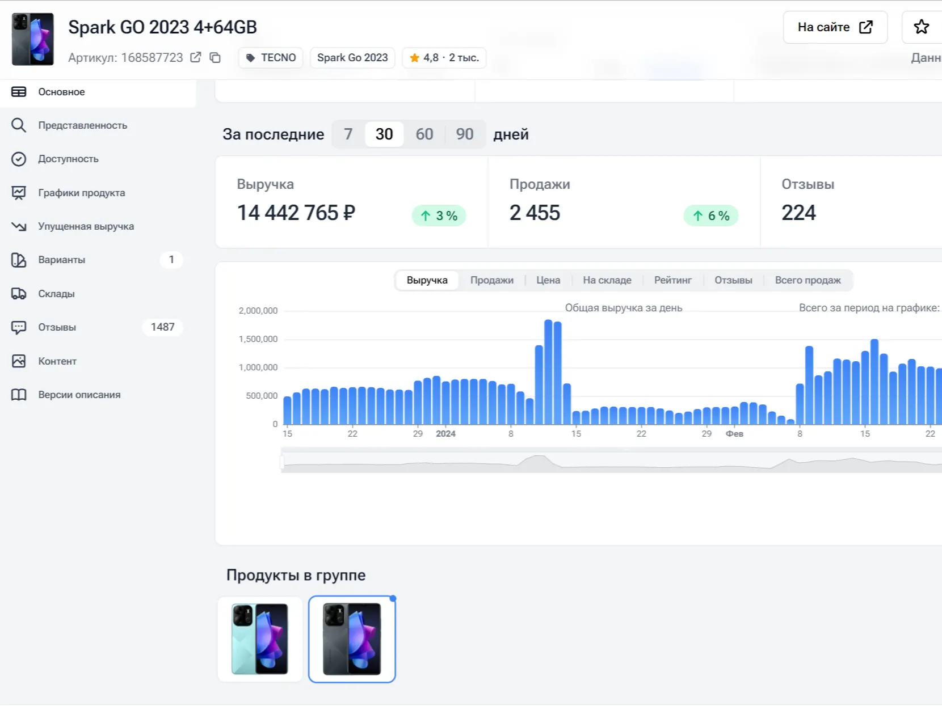Viewport: 942px width, 706px height.
Task: Click the Контент image icon
Action: (x=19, y=361)
